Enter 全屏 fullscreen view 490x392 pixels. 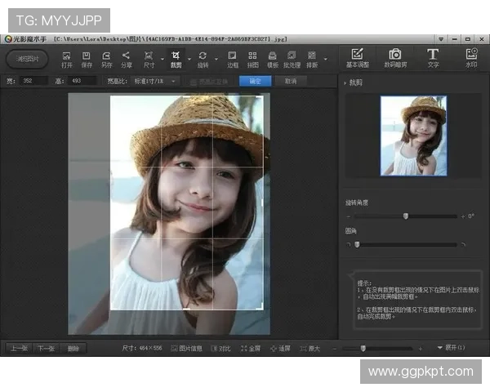point(251,349)
